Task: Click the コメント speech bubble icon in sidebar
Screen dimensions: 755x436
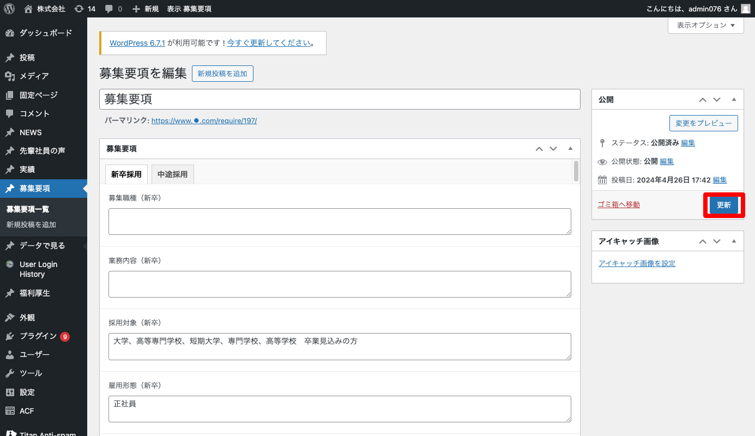Action: 10,114
